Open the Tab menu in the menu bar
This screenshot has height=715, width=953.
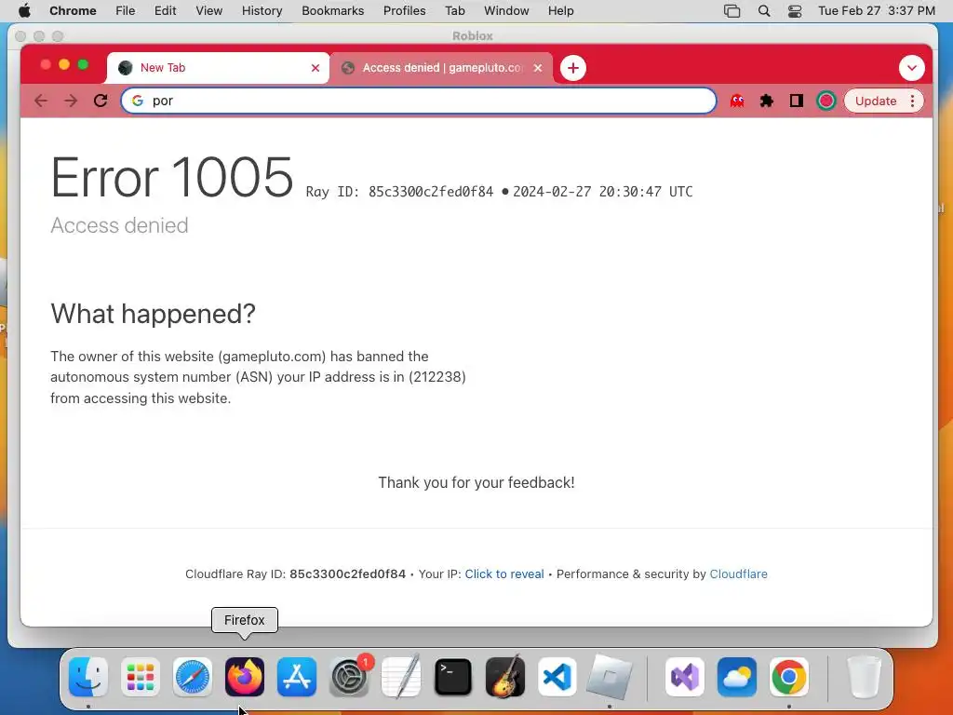tap(454, 11)
